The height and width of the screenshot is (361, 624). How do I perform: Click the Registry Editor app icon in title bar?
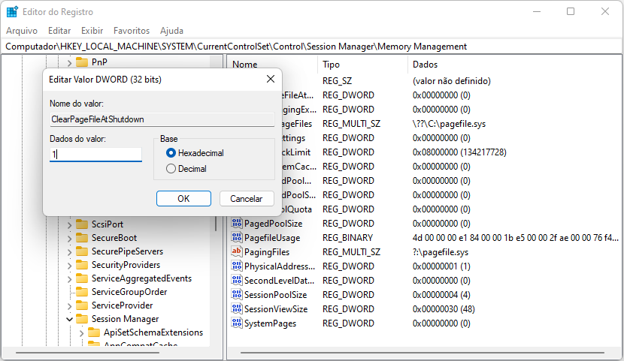pyautogui.click(x=13, y=12)
